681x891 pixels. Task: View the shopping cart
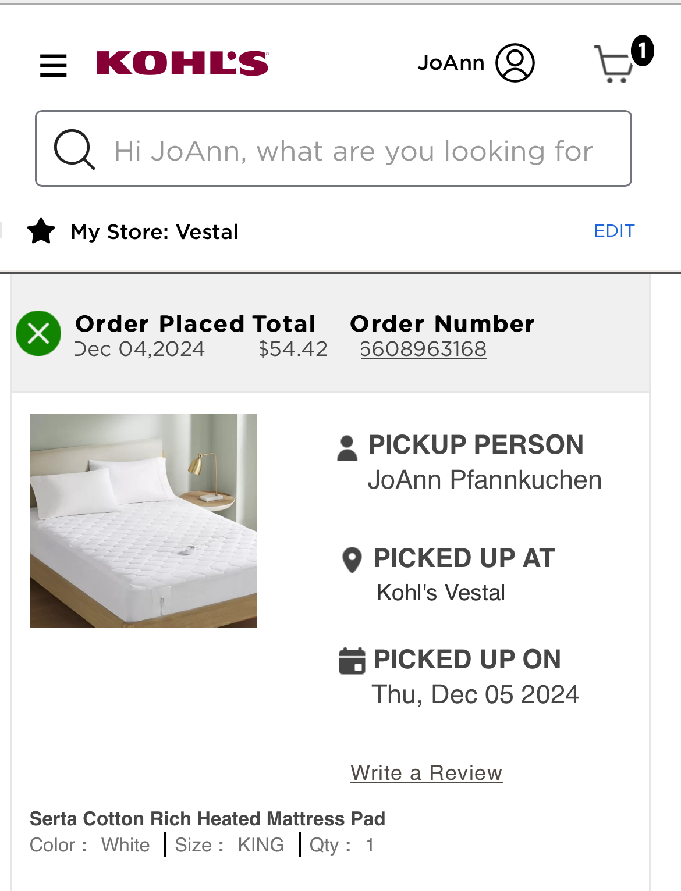coord(613,64)
